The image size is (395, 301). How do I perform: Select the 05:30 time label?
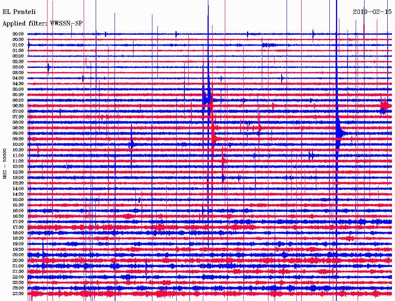18,95
